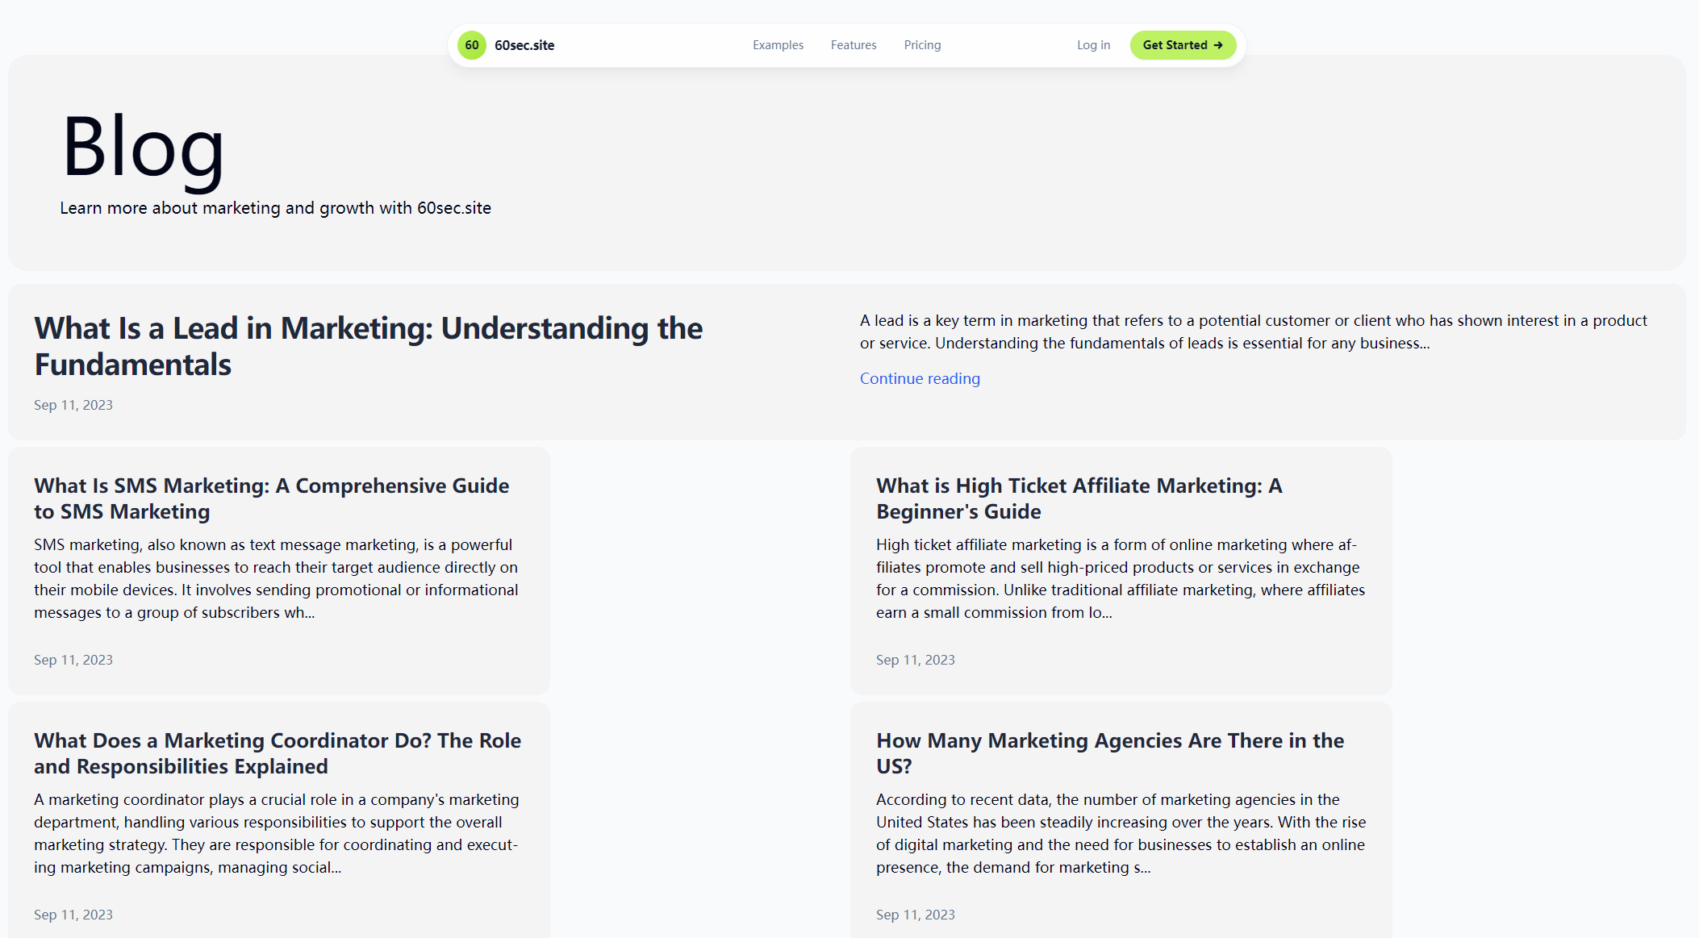Open High Ticket Affiliate Marketing article

[x=1079, y=498]
